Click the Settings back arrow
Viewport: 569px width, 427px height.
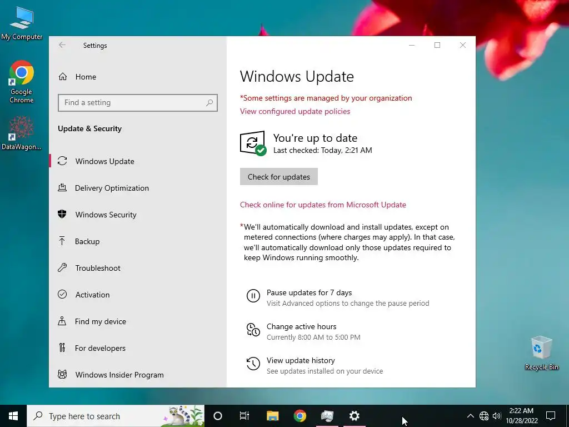(x=62, y=45)
